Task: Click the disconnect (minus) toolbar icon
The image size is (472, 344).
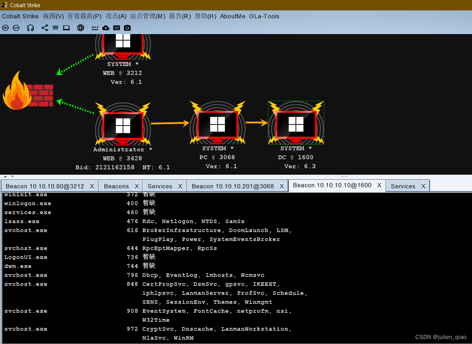Action: pyautogui.click(x=16, y=28)
